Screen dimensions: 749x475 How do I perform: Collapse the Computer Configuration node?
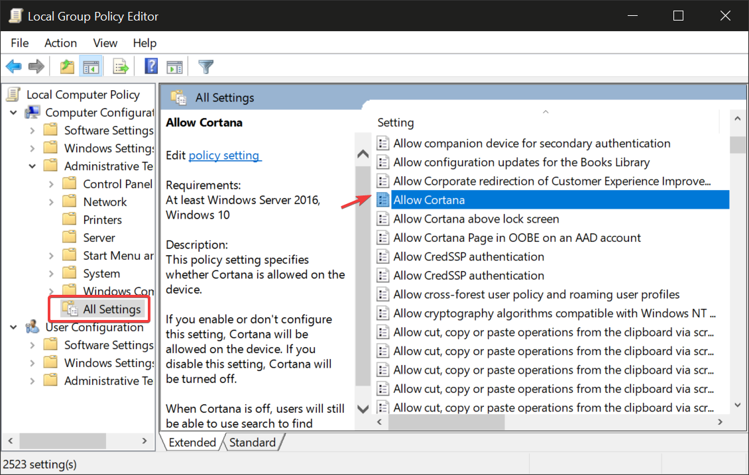(13, 113)
